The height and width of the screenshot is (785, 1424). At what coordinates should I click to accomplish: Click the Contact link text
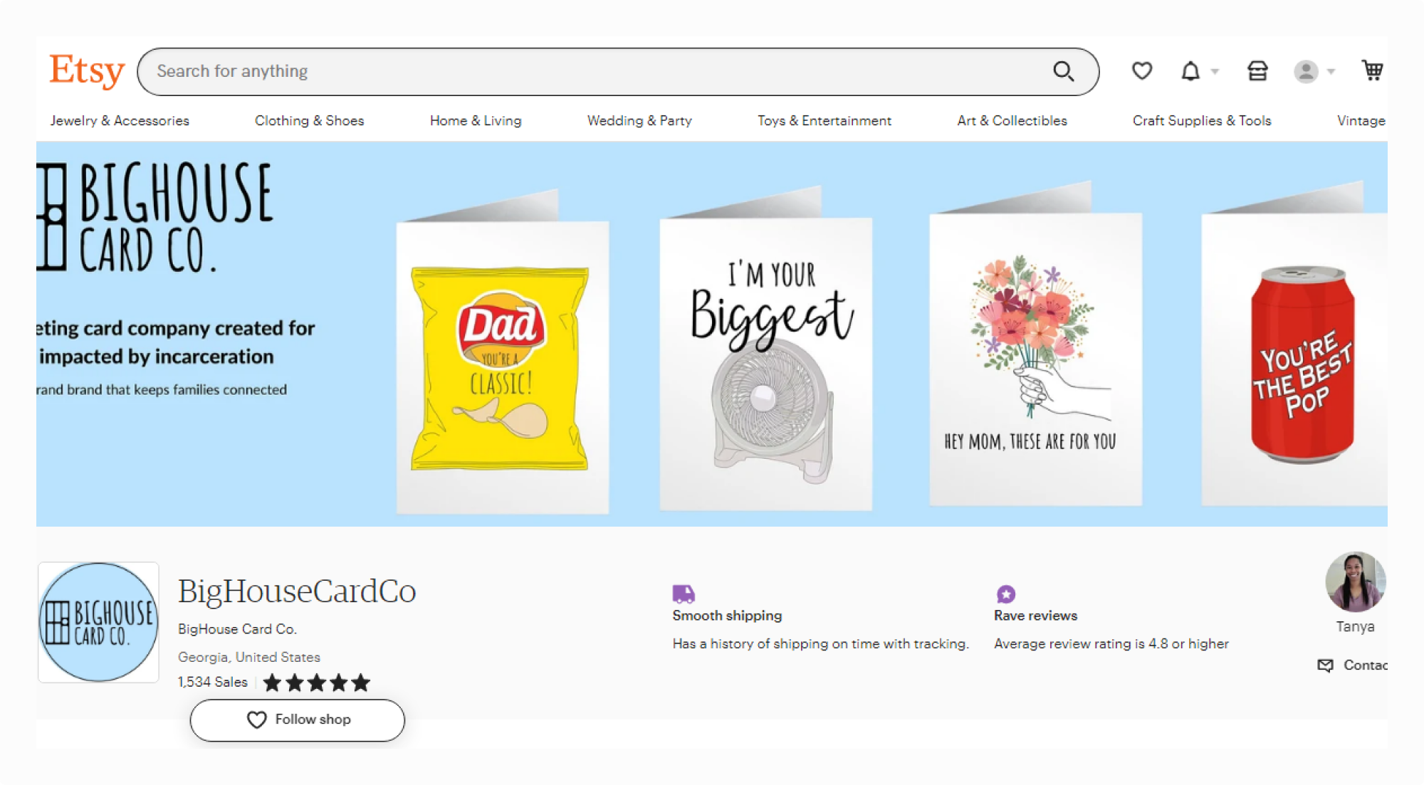[x=1365, y=665]
